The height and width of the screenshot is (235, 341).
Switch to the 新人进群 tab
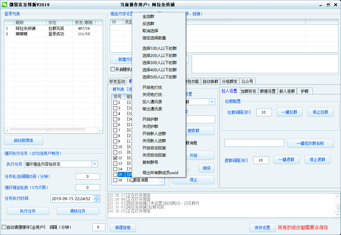pos(287,91)
